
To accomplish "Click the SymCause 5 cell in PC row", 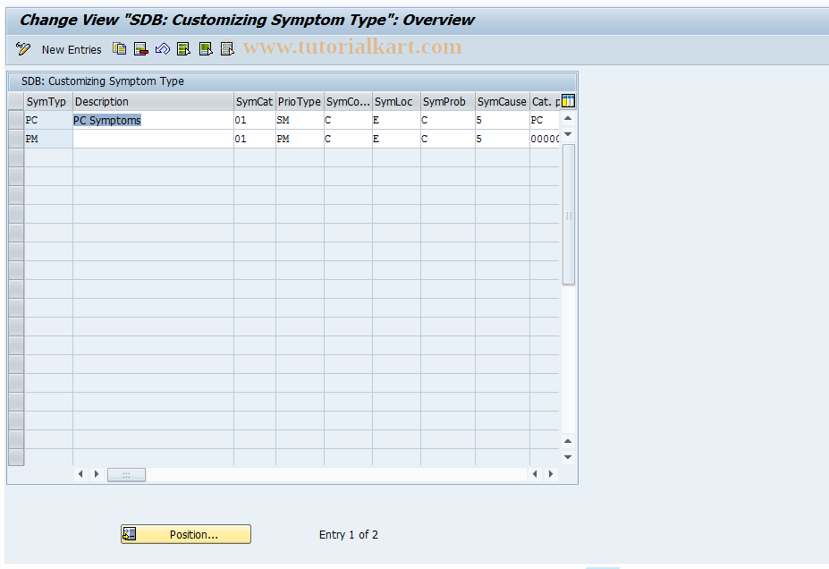I will 502,120.
